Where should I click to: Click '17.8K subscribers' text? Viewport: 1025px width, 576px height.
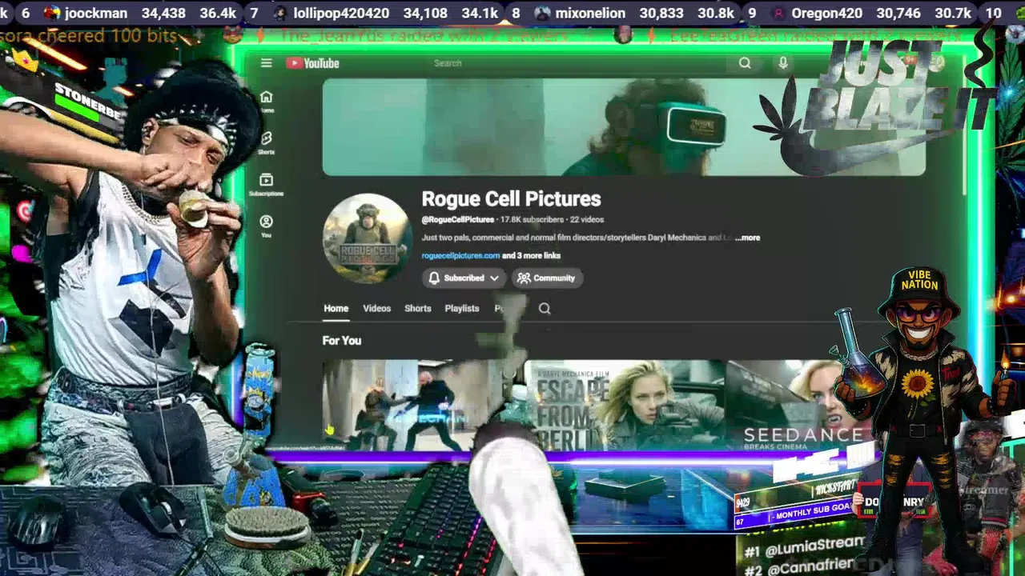coord(532,220)
